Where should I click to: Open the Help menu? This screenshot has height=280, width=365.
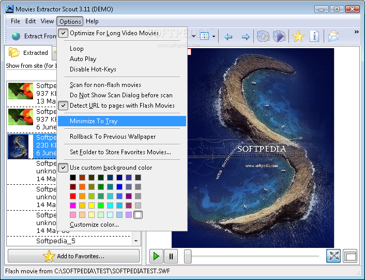click(x=92, y=21)
